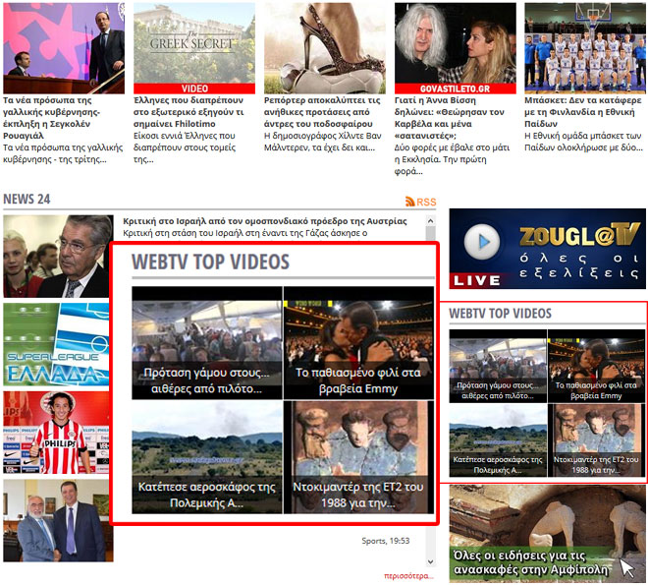Click the GOVASTILETO.GR badge on photo
This screenshot has width=648, height=585.
[456, 88]
